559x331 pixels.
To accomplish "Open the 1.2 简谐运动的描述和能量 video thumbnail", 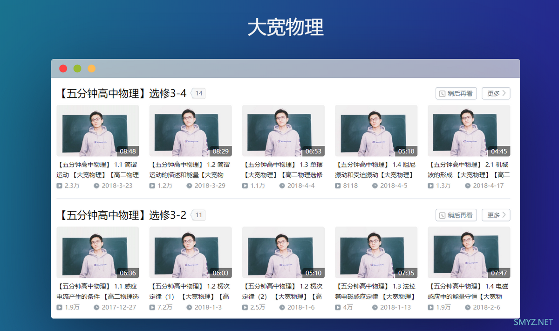I will (190, 131).
